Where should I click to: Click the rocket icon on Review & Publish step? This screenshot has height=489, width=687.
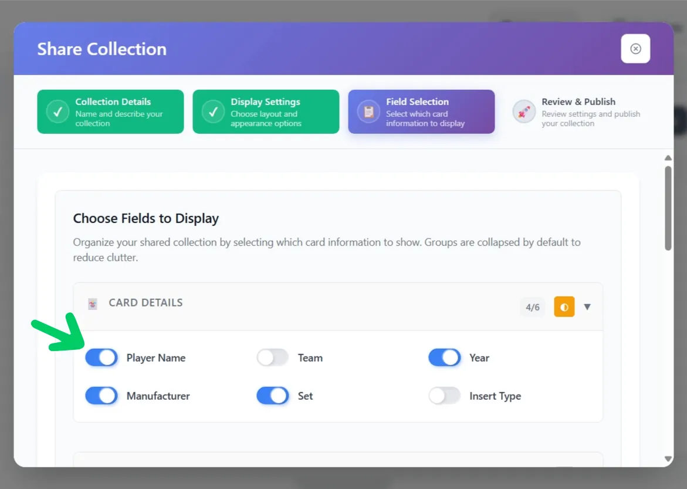tap(523, 112)
